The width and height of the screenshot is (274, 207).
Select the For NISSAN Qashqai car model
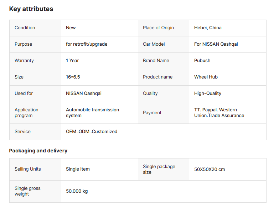tap(216, 44)
